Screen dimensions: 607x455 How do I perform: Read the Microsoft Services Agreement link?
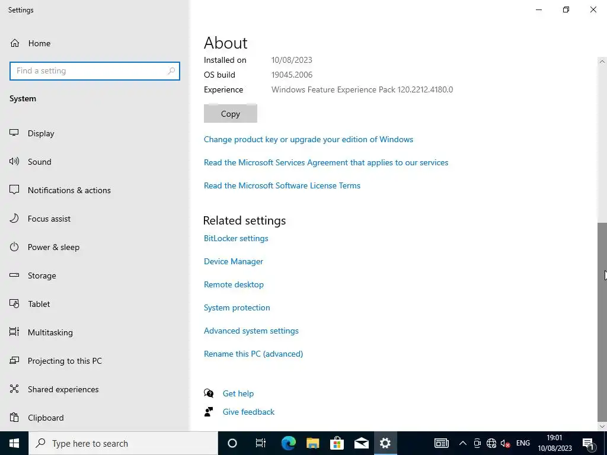[326, 162]
